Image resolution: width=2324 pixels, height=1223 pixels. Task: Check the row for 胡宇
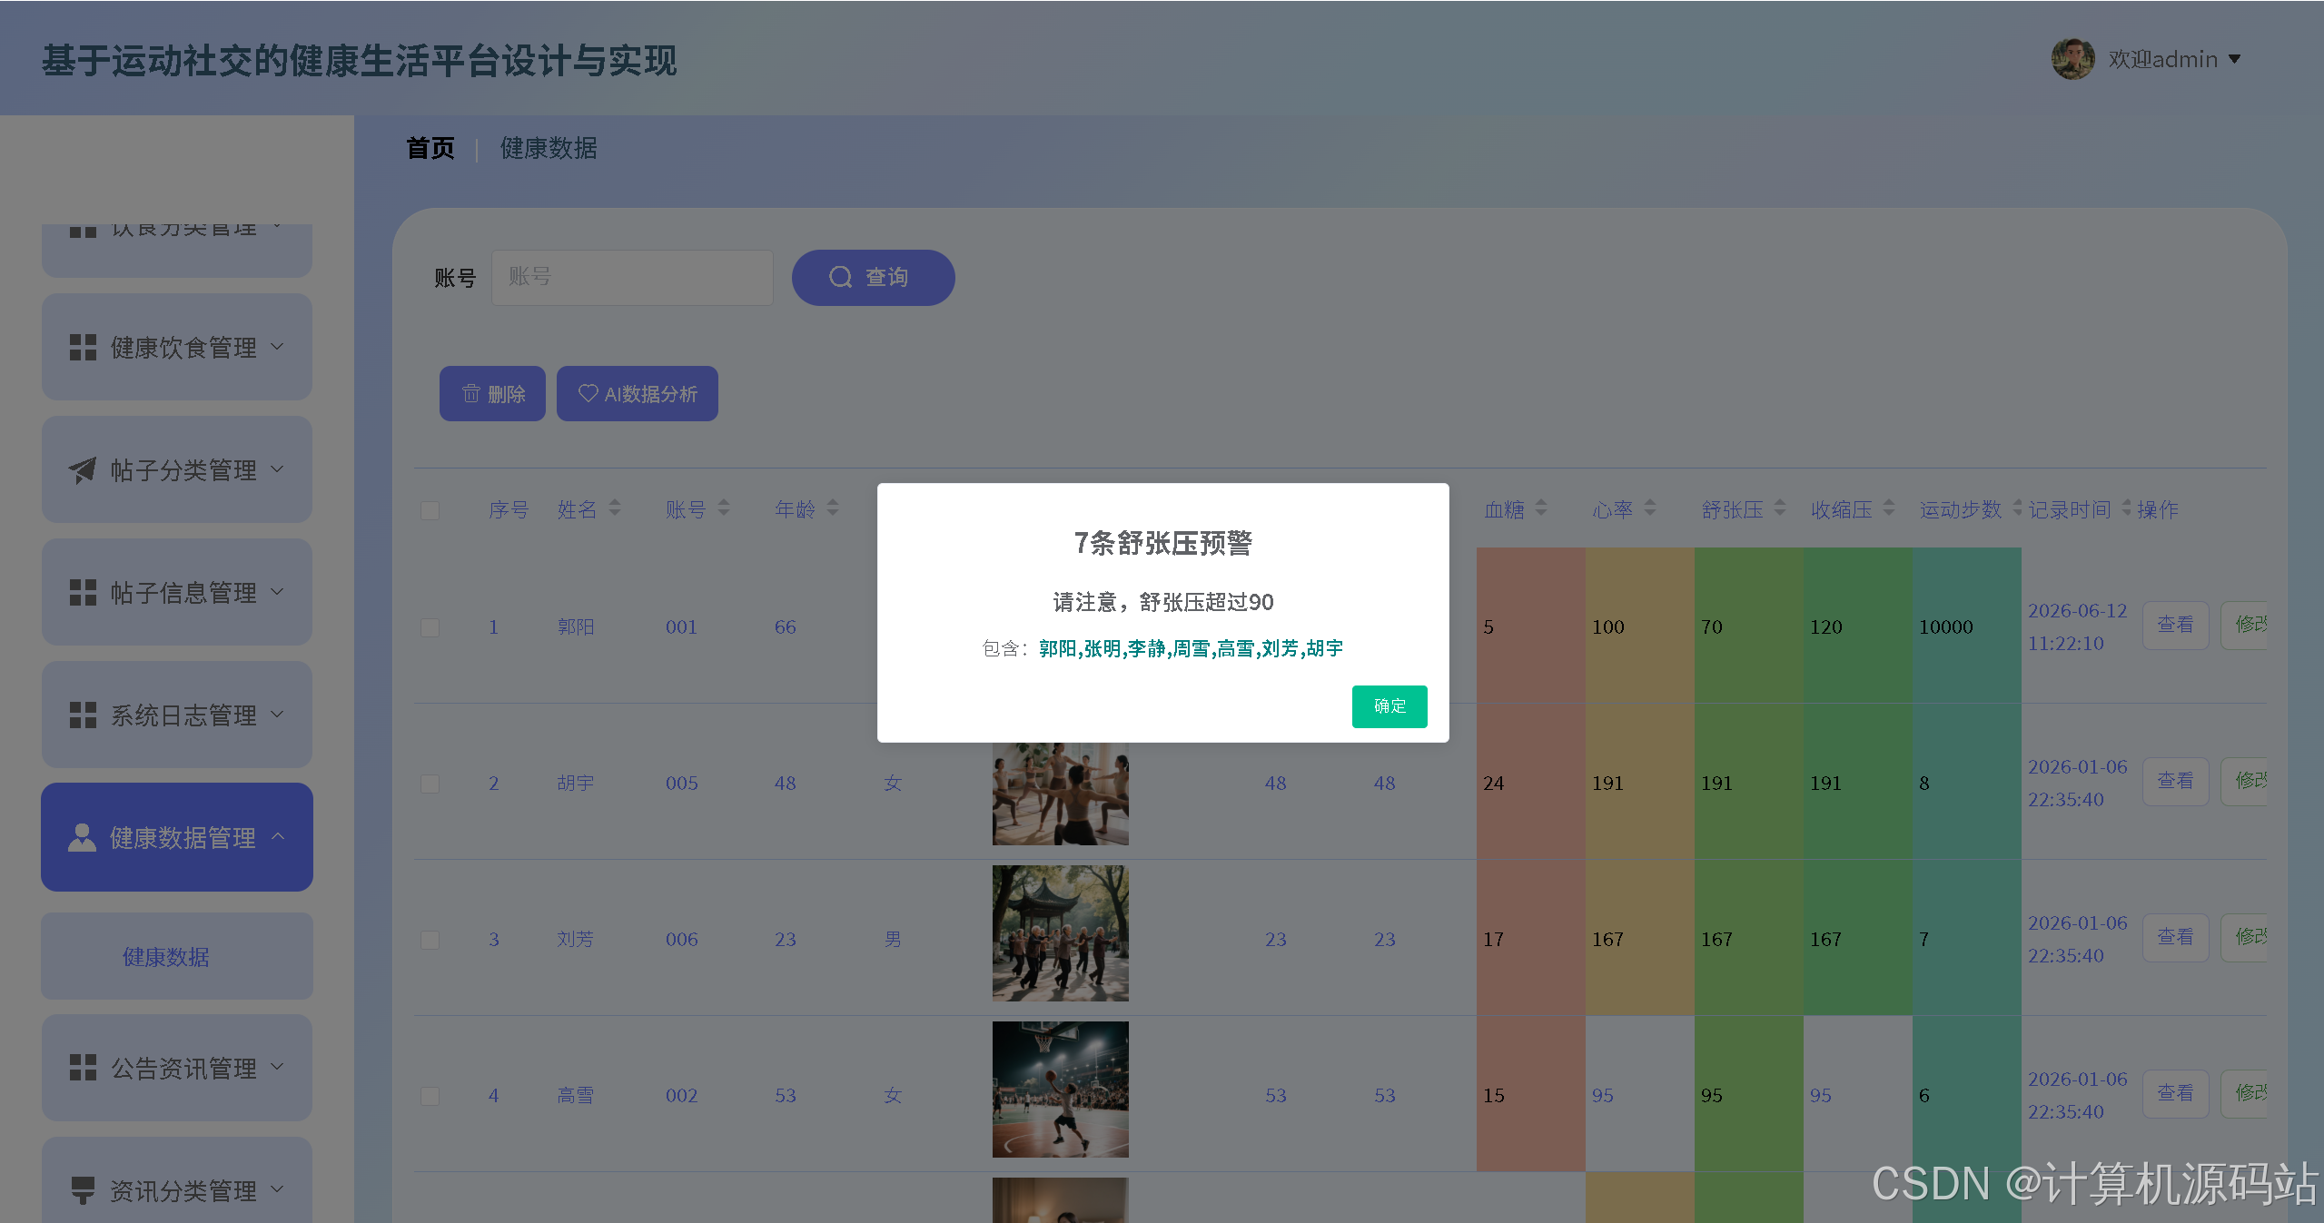(x=430, y=784)
